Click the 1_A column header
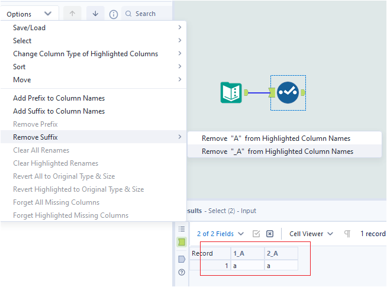The image size is (387, 287). pos(247,253)
